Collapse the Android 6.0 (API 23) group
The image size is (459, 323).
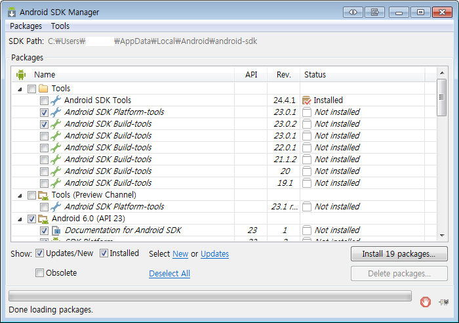[20, 219]
